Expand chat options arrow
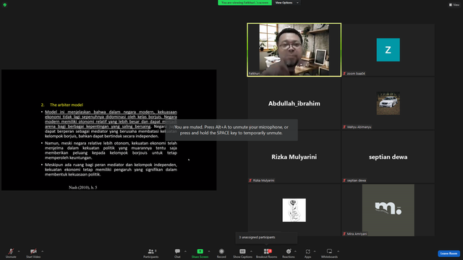The width and height of the screenshot is (463, 260). [x=185, y=251]
